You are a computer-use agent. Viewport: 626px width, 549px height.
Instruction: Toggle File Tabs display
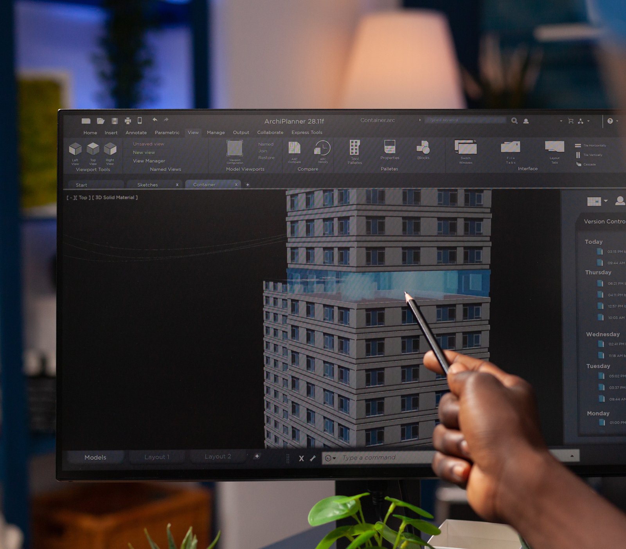pyautogui.click(x=511, y=148)
